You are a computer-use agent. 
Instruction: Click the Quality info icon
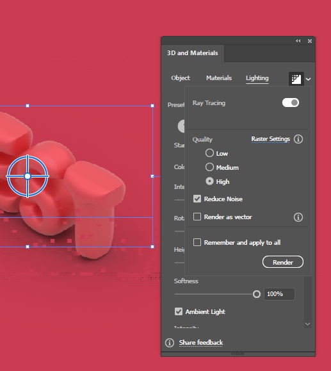click(x=298, y=139)
